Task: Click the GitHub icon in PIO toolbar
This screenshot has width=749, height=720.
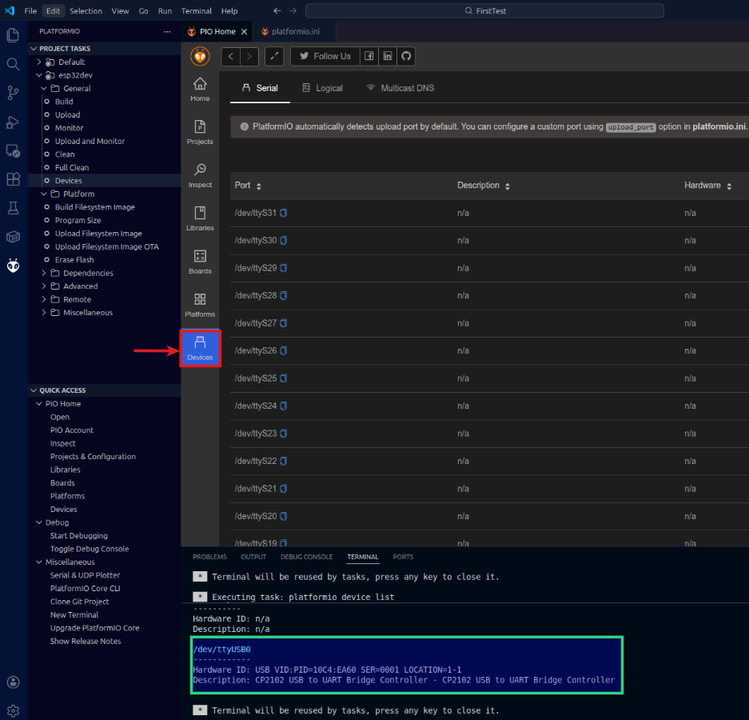Action: click(406, 56)
